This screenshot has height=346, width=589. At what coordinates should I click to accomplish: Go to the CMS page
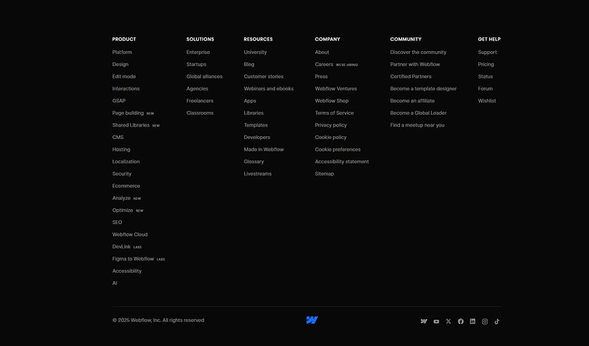[118, 137]
